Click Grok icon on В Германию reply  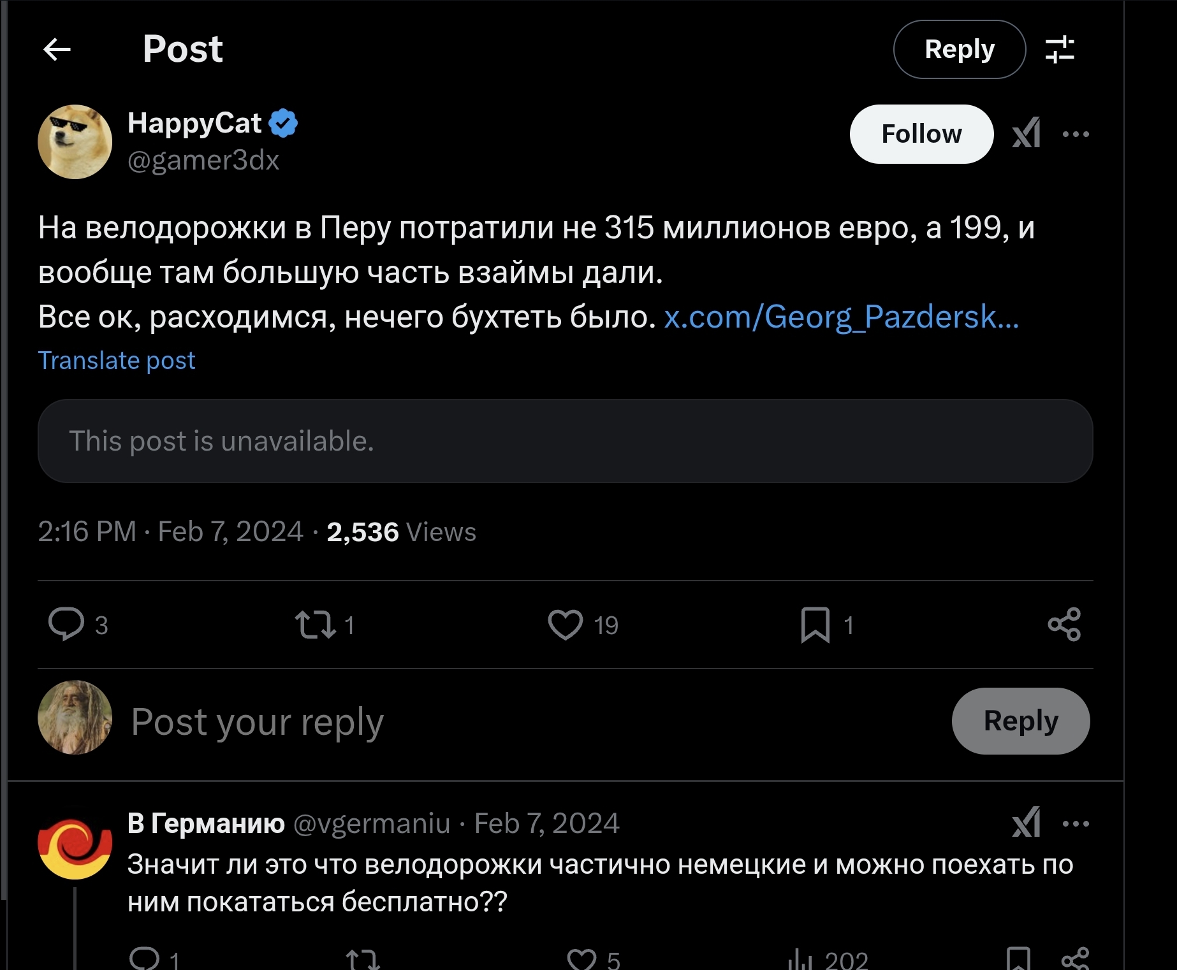coord(1026,823)
